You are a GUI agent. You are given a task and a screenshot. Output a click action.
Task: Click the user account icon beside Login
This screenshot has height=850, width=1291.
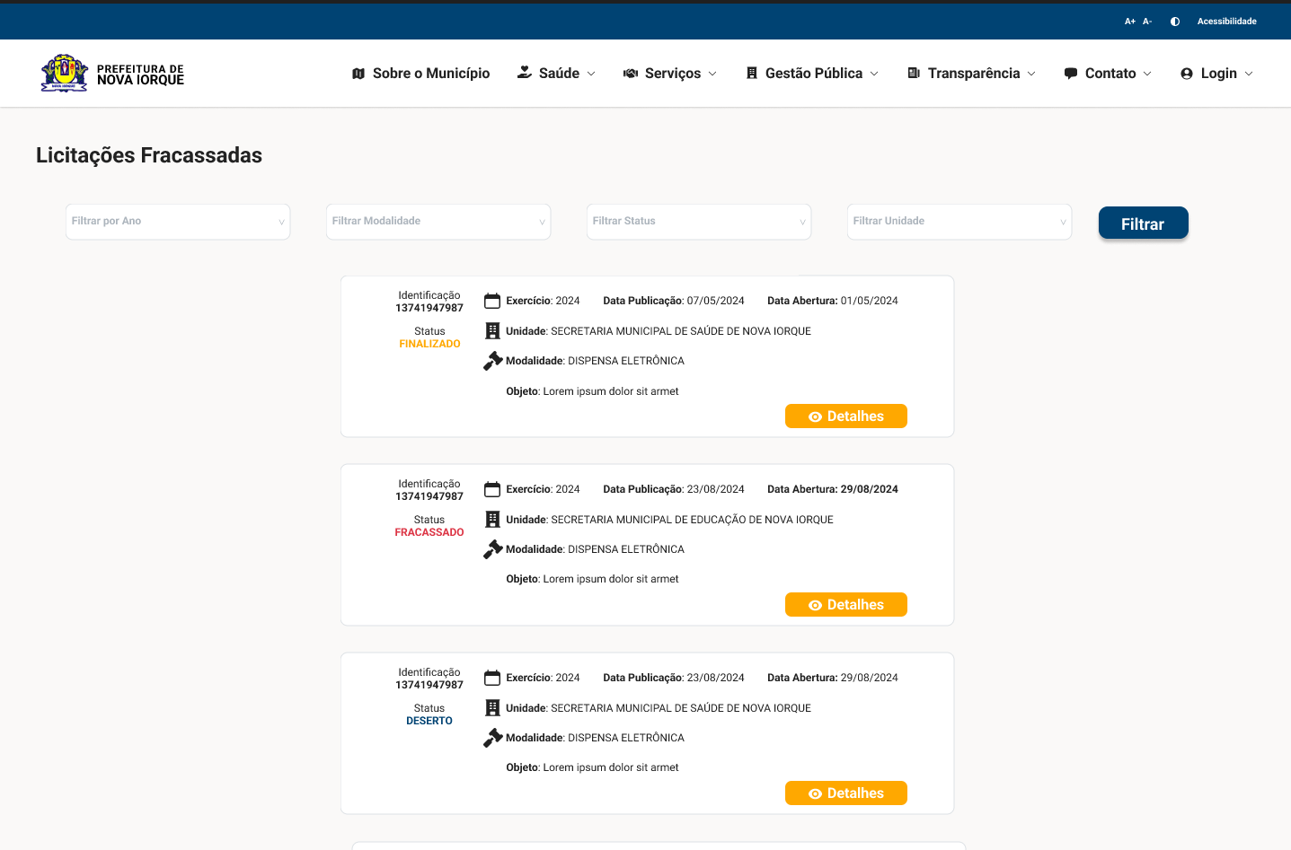[x=1187, y=74]
